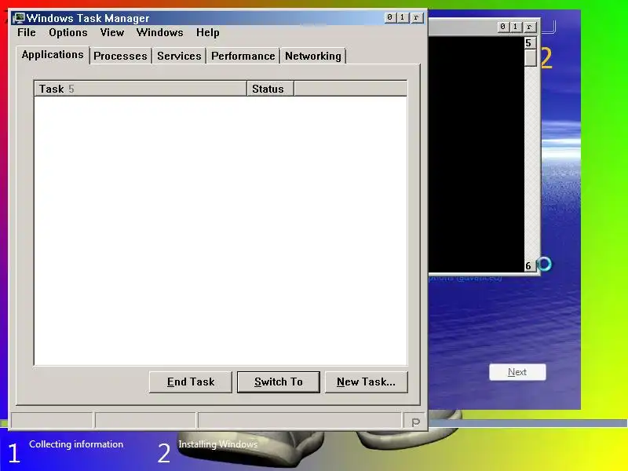628x471 pixels.
Task: Click the 'Collecting information' step label
Action: coord(76,444)
